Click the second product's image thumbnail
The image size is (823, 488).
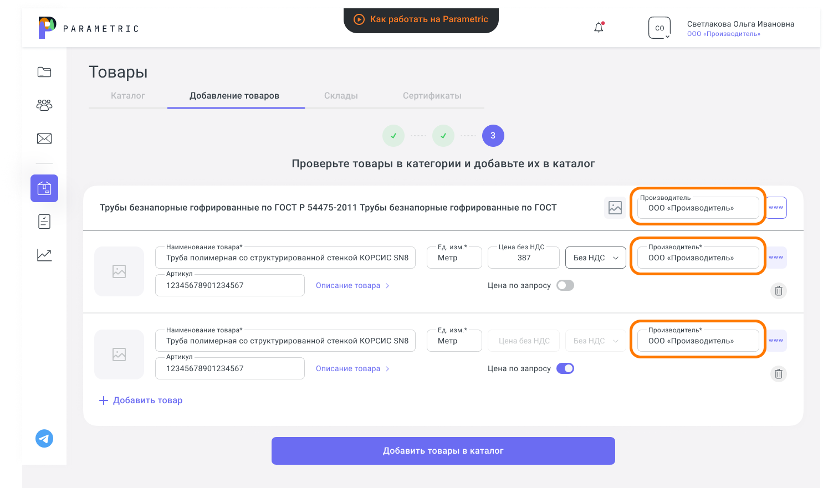click(119, 355)
